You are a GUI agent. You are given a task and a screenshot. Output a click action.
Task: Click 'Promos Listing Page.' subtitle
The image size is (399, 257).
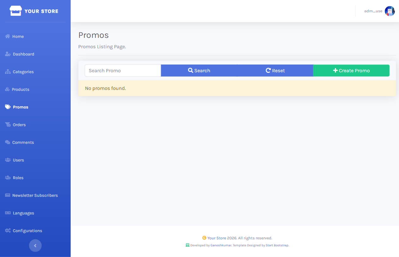(x=102, y=47)
